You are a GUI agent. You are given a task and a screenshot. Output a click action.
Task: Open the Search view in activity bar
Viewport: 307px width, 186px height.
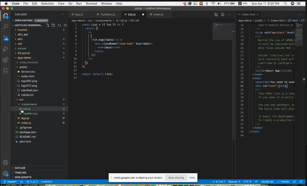click(x=5, y=27)
